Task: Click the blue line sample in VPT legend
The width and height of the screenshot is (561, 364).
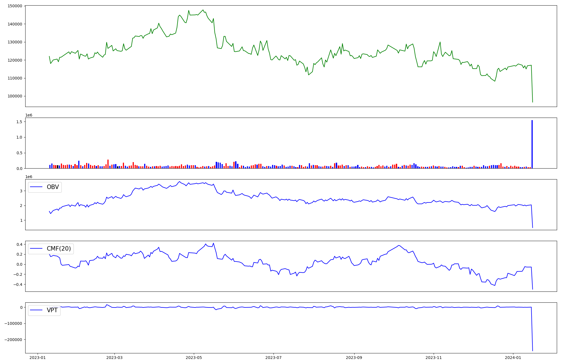Action: [x=36, y=310]
